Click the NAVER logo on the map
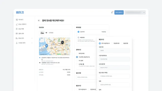 point(59,54)
